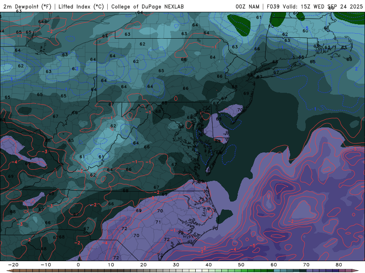Click the 80 label on the color scale
The height and width of the screenshot is (273, 365).
339,265
